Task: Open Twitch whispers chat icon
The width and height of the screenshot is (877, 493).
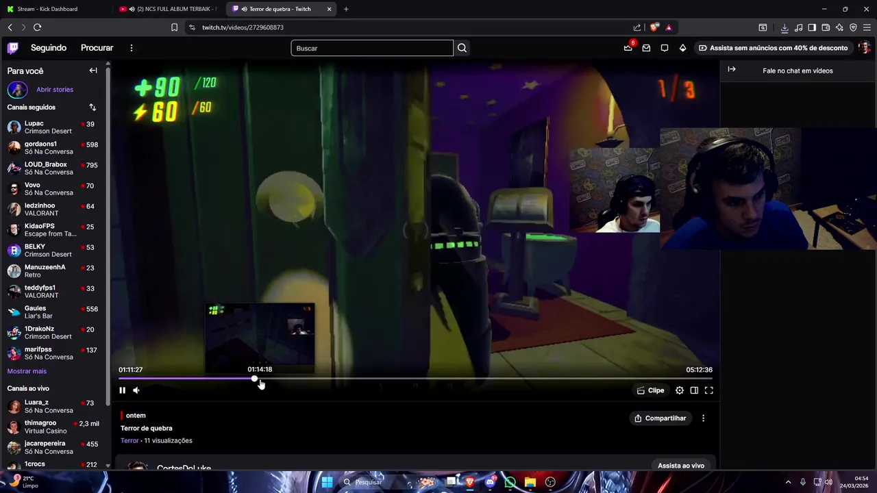Action: 665,48
